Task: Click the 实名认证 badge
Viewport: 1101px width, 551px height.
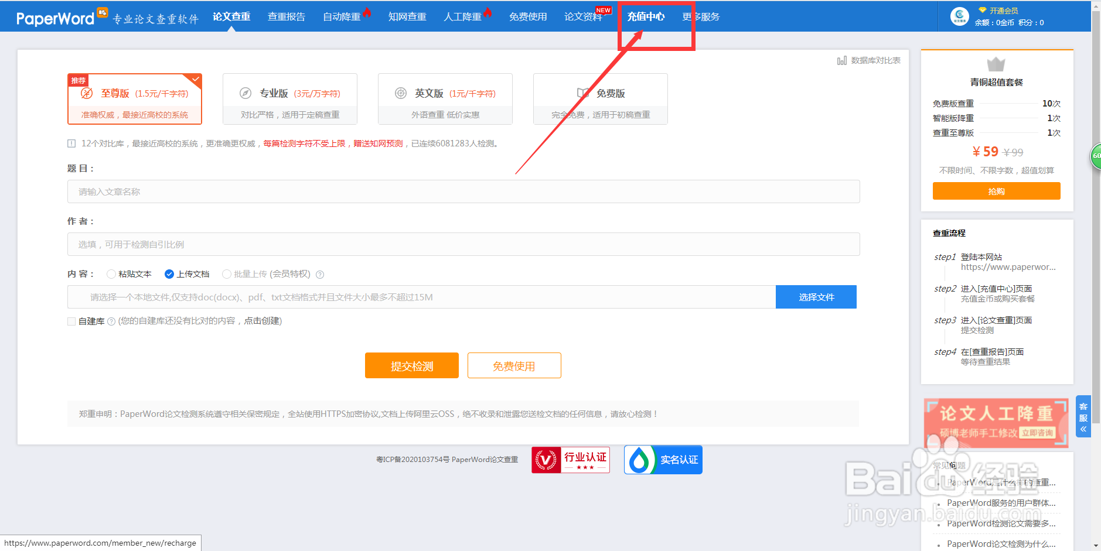Action: click(663, 460)
